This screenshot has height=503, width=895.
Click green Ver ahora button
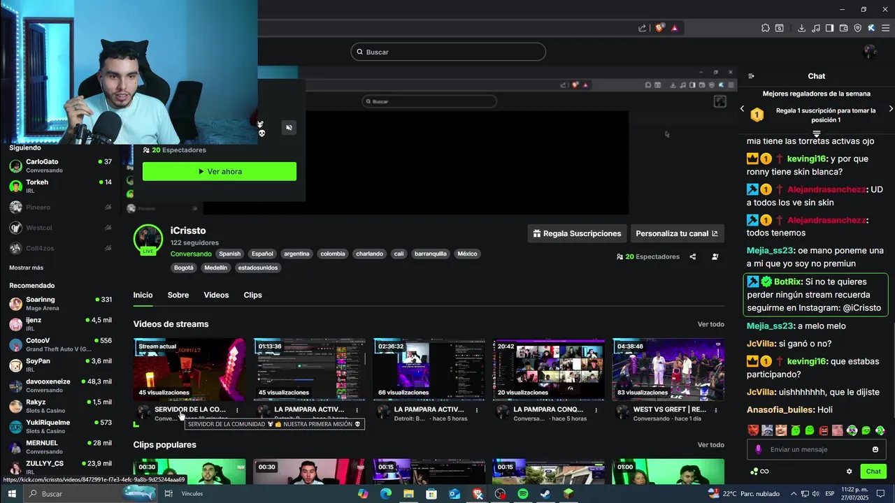(220, 171)
